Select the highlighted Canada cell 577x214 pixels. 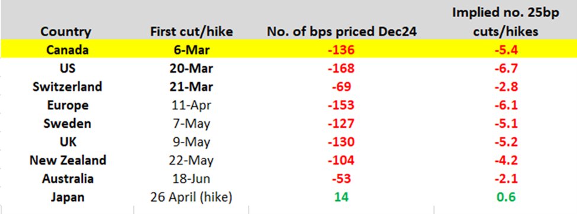pyautogui.click(x=67, y=50)
